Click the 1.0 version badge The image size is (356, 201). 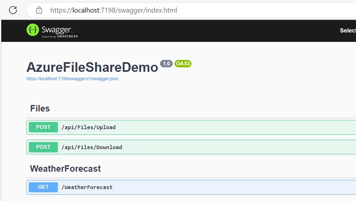tap(167, 64)
